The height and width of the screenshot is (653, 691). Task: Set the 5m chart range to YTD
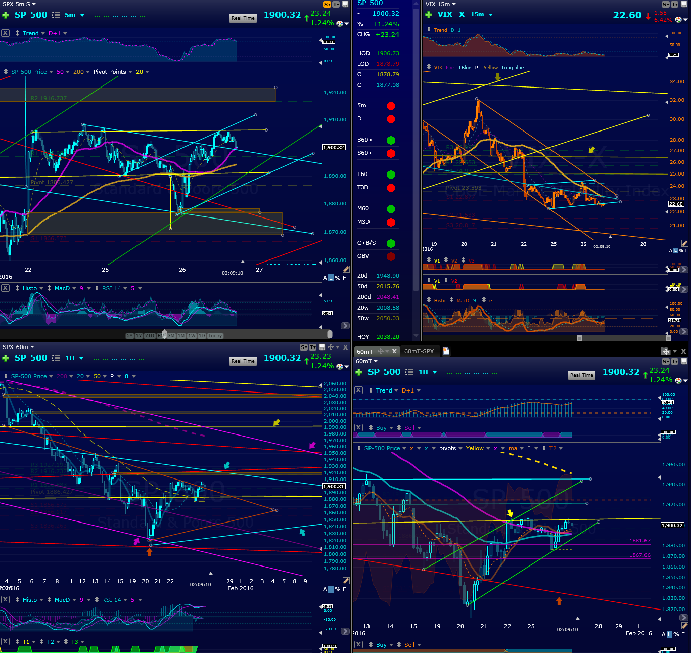(150, 336)
